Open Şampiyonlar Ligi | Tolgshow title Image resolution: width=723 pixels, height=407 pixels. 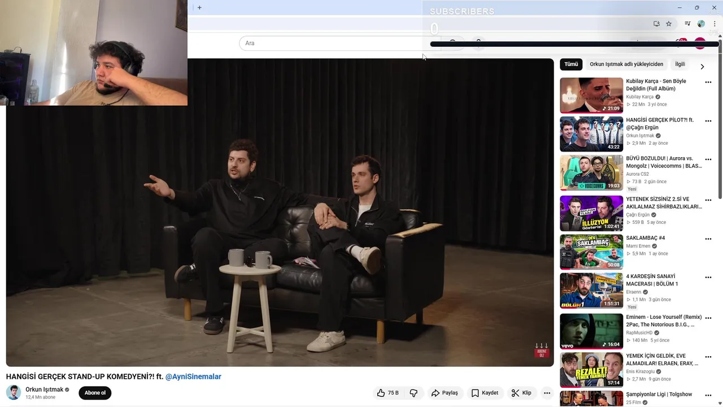click(x=659, y=395)
